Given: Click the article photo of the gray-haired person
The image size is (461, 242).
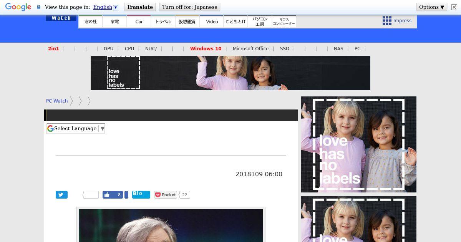Looking at the screenshot, I should tap(171, 225).
